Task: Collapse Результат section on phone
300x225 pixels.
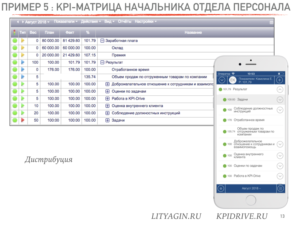Action: (x=280, y=90)
